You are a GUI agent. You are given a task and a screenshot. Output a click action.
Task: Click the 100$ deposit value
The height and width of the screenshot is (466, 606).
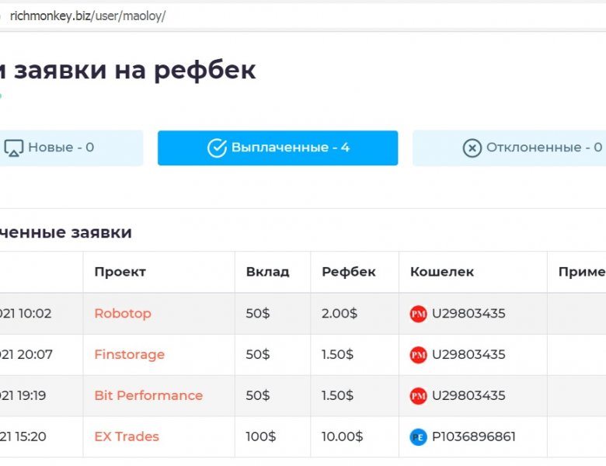tap(261, 436)
